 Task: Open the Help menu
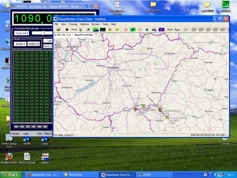pos(113,24)
